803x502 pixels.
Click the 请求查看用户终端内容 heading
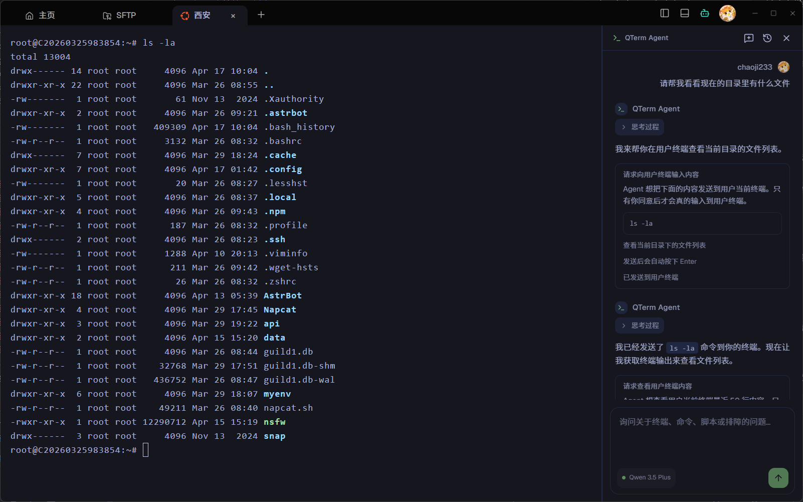[x=657, y=386]
